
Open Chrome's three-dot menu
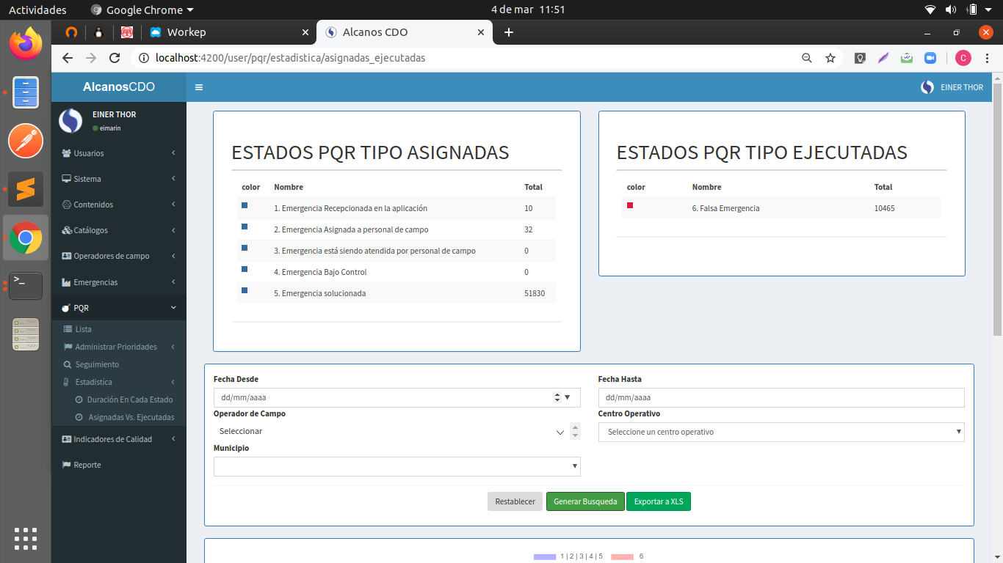point(988,58)
